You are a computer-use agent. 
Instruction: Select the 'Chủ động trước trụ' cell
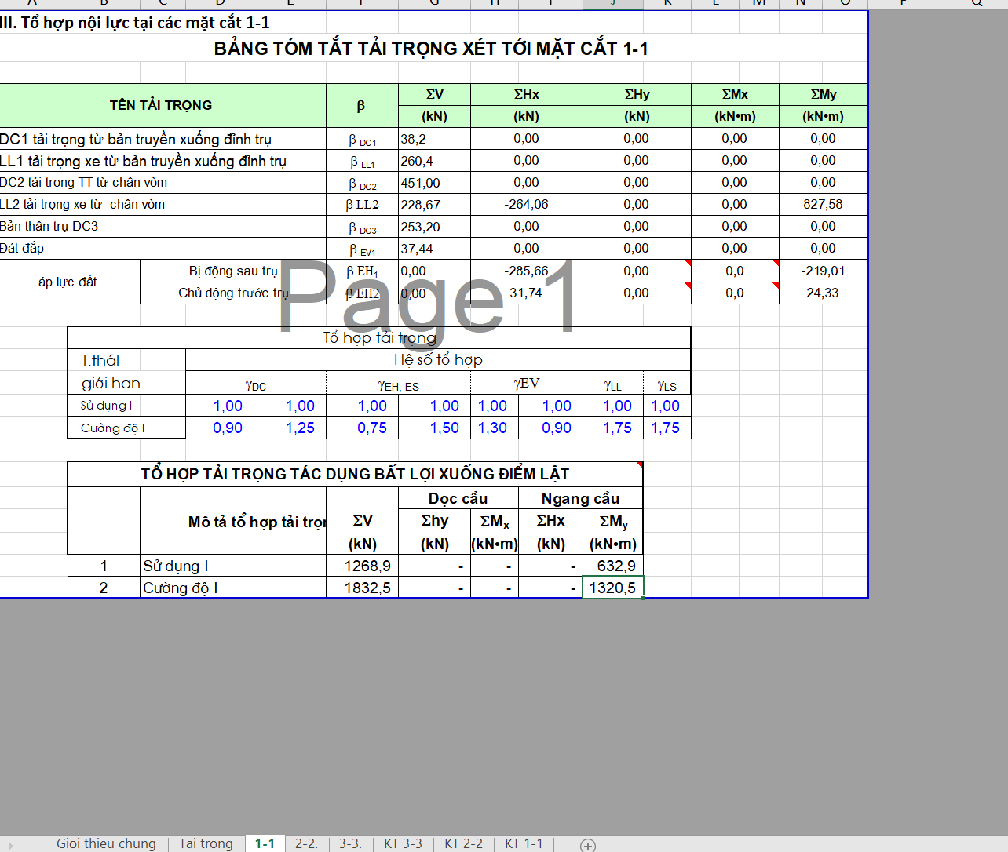(233, 293)
